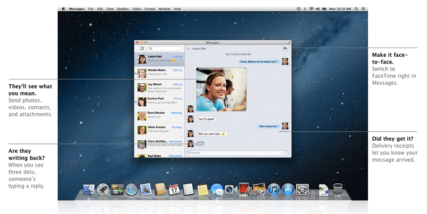Open the Pages document in dock

click(324, 190)
